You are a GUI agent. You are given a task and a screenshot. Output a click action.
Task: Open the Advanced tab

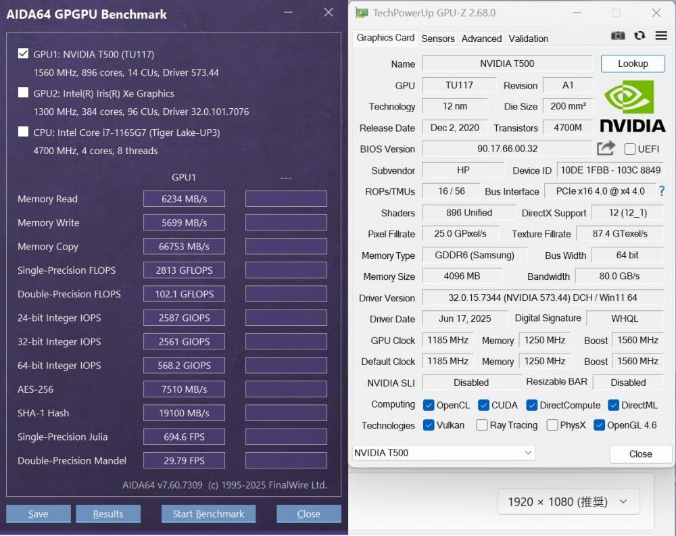[481, 39]
